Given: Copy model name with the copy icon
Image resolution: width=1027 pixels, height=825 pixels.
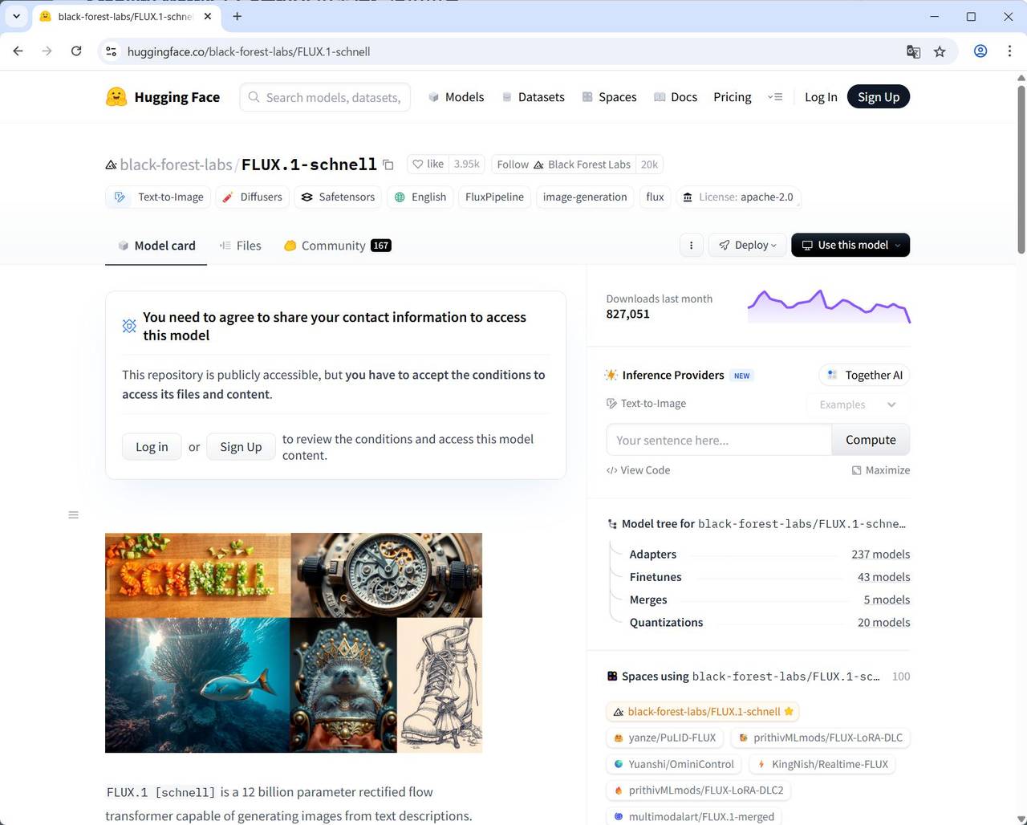Looking at the screenshot, I should click(x=388, y=165).
